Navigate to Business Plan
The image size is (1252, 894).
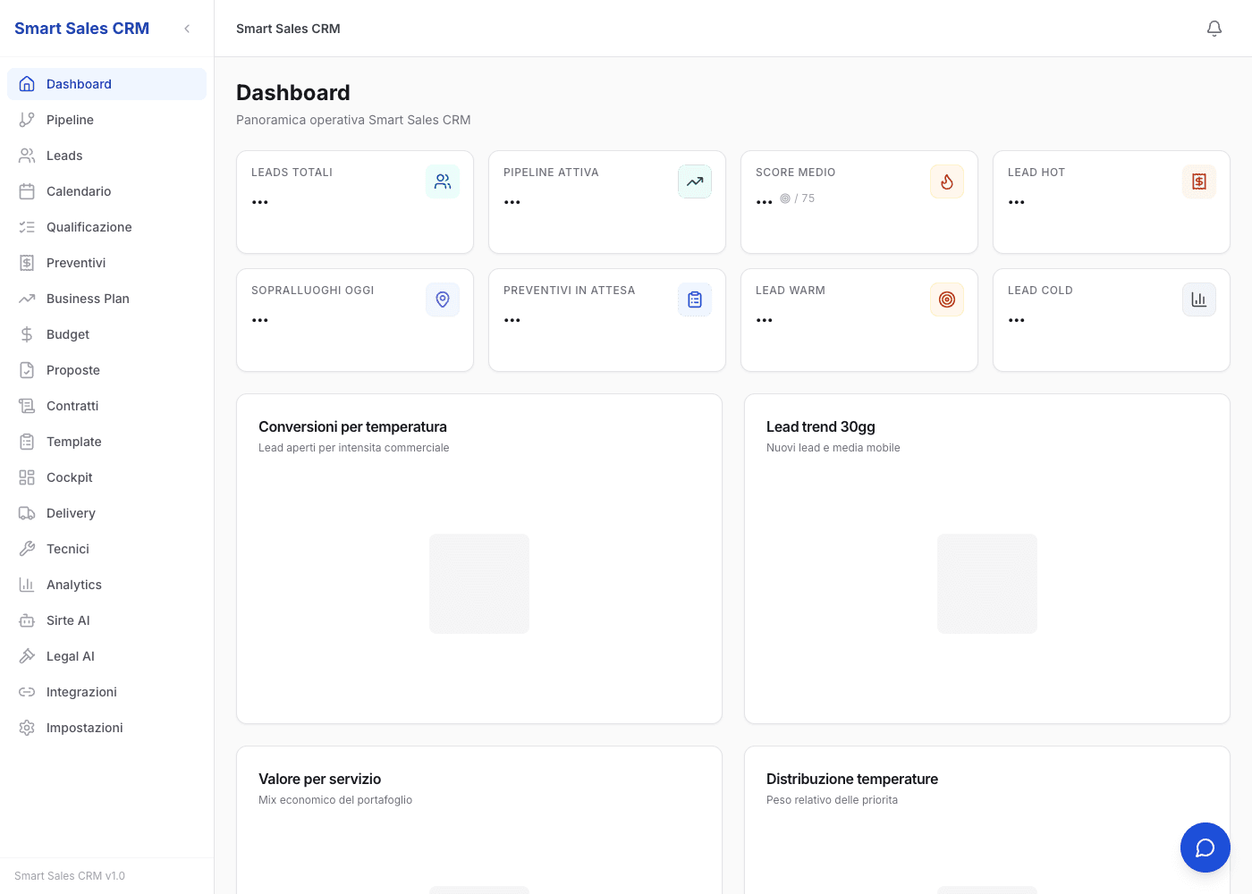pyautogui.click(x=106, y=299)
